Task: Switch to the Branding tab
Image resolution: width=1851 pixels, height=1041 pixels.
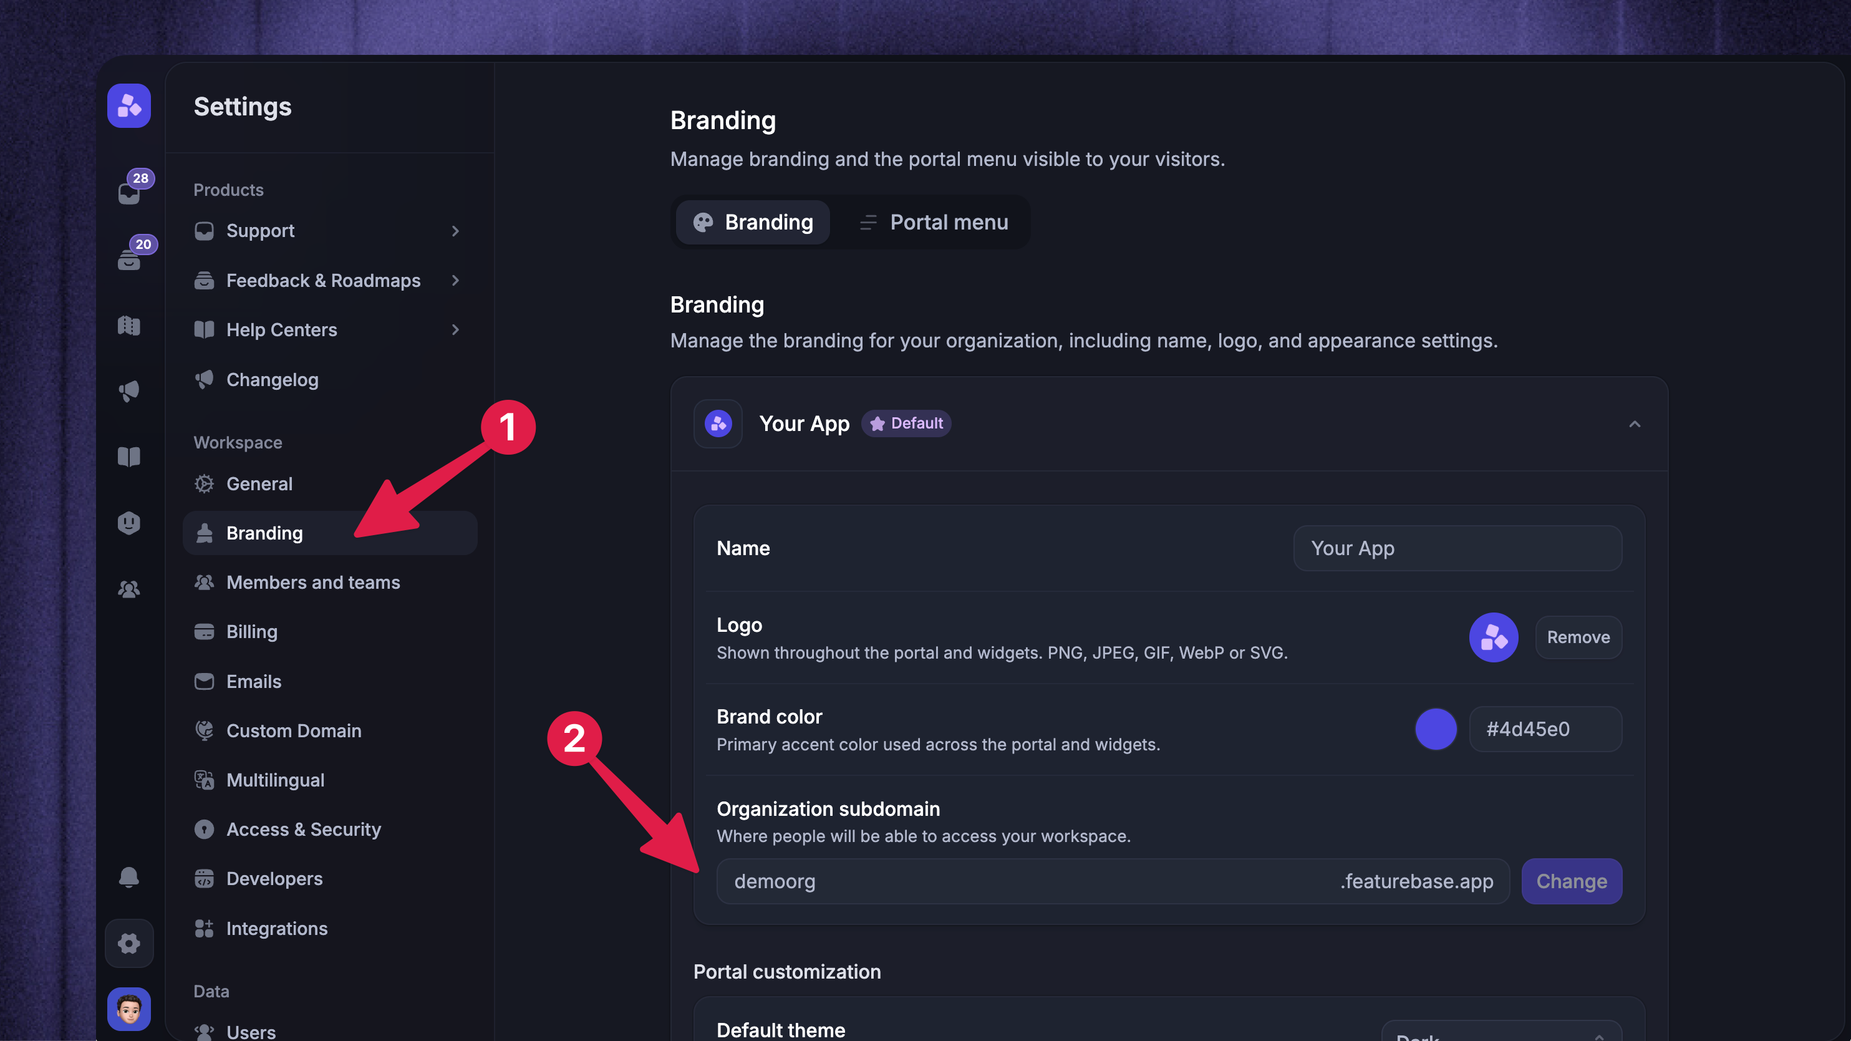Action: 753,223
